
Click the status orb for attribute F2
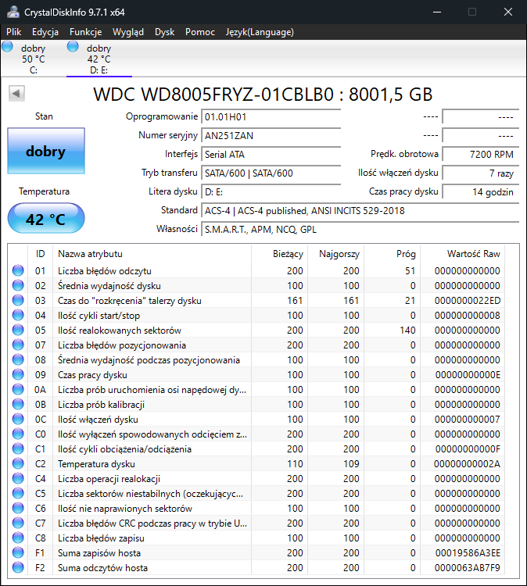click(18, 568)
